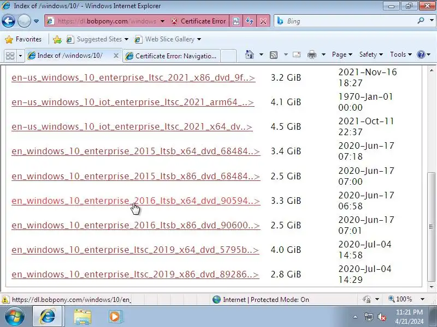Click the Forward navigation arrow button

point(24,21)
